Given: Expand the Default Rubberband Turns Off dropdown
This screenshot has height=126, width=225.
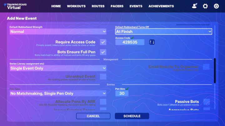Looking at the screenshot, I should pos(164,31).
